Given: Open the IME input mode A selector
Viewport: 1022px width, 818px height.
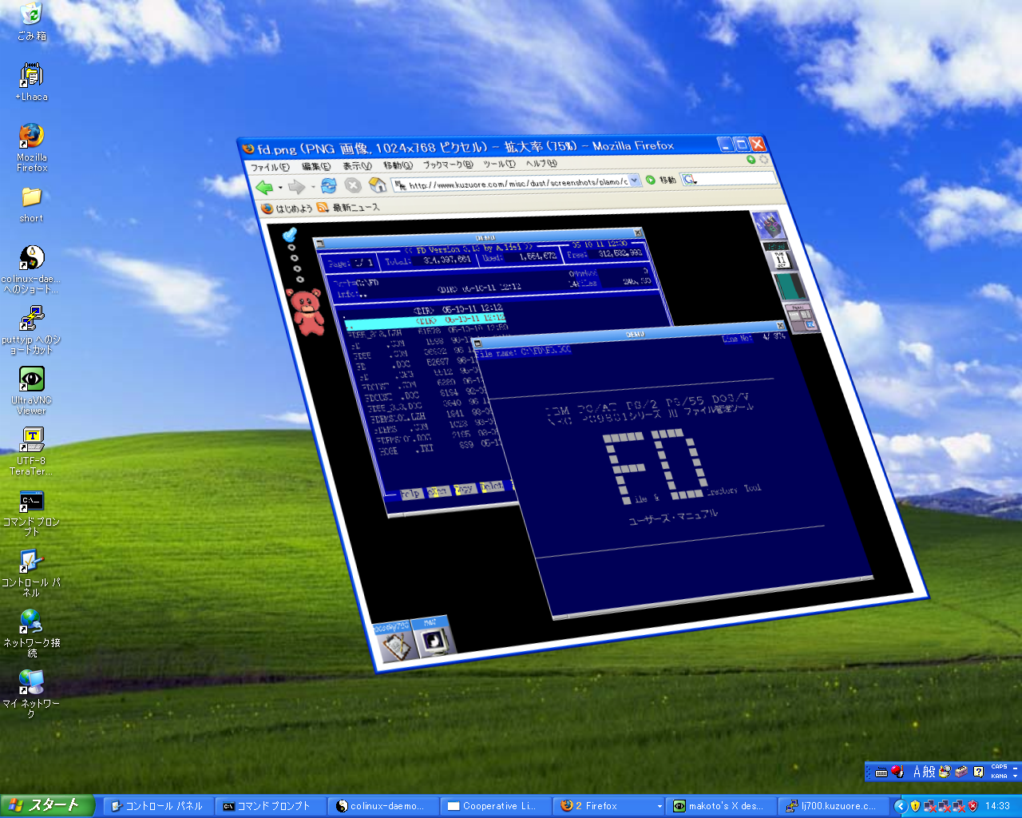Looking at the screenshot, I should pos(918,772).
